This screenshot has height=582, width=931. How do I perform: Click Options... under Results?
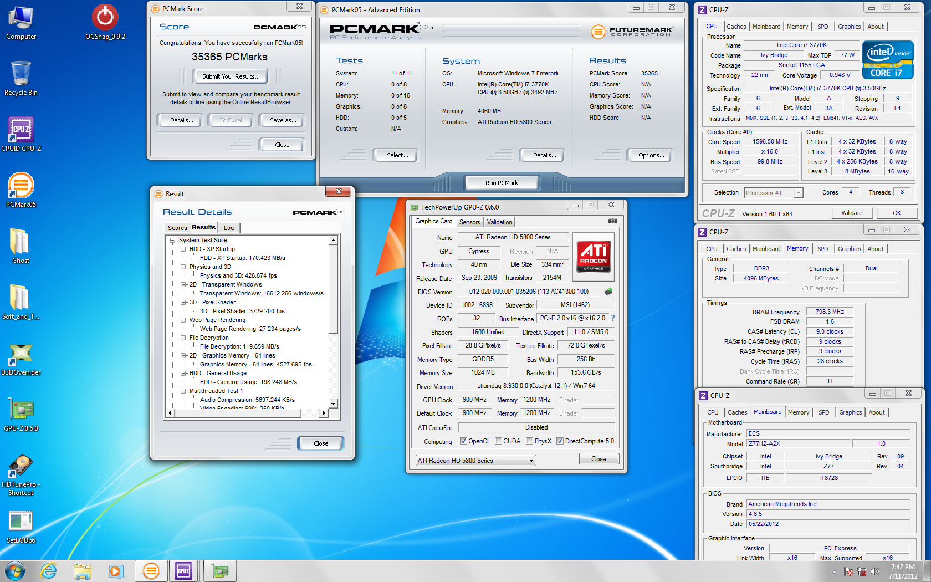(x=651, y=155)
